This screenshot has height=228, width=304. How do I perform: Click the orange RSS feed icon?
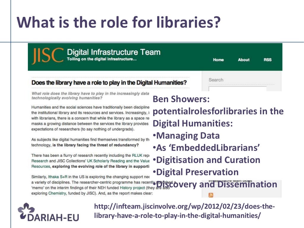pyautogui.click(x=211, y=195)
